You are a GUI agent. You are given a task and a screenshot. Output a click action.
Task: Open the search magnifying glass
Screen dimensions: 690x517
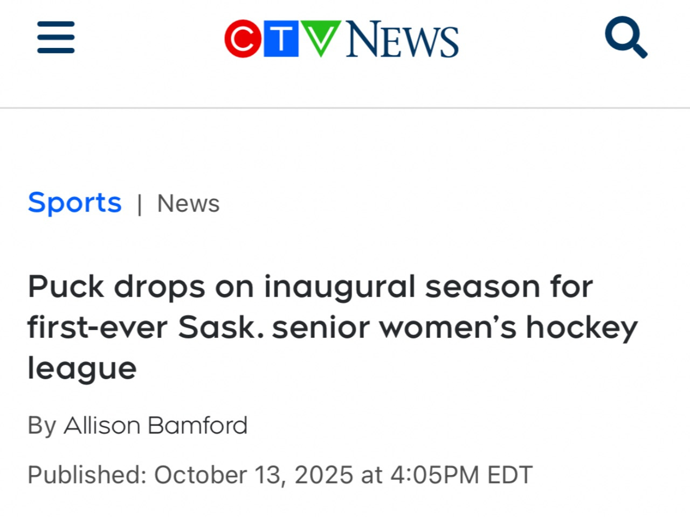coord(625,37)
